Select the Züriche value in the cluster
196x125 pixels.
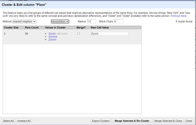point(53,37)
